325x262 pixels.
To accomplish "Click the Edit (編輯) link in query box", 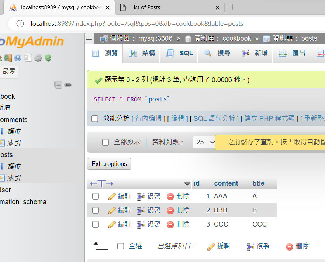I will click(178, 119).
